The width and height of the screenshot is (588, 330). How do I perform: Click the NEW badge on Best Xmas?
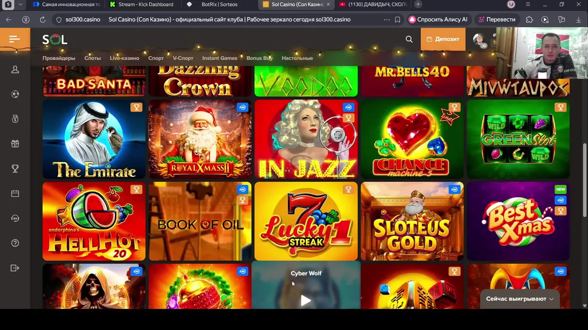[560, 189]
